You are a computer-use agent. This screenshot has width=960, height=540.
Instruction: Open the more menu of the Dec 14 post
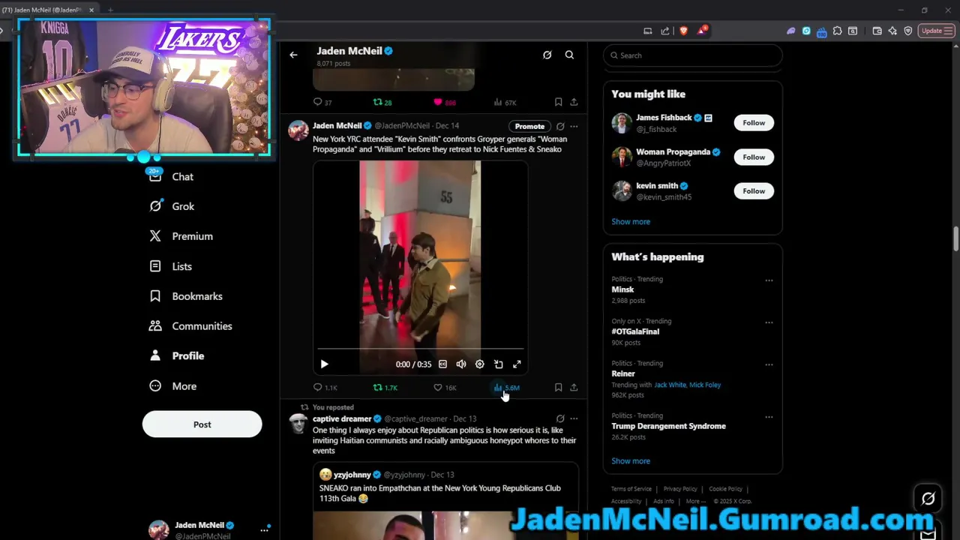coord(574,126)
